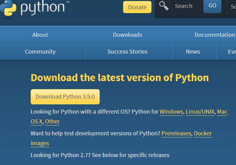The height and width of the screenshot is (165, 236).
Task: Follow the Other platforms link
Action: 52,122
